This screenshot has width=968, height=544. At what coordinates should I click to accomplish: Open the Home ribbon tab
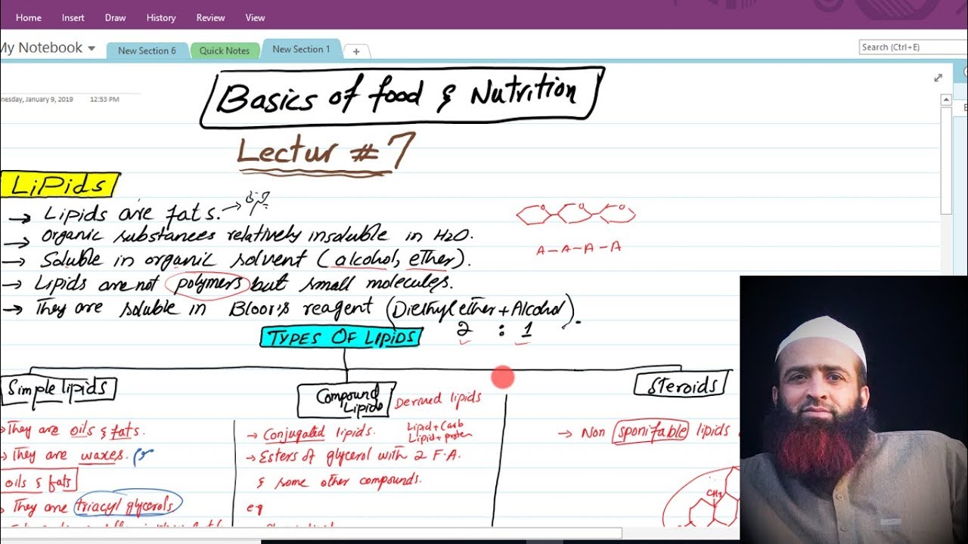pos(29,17)
